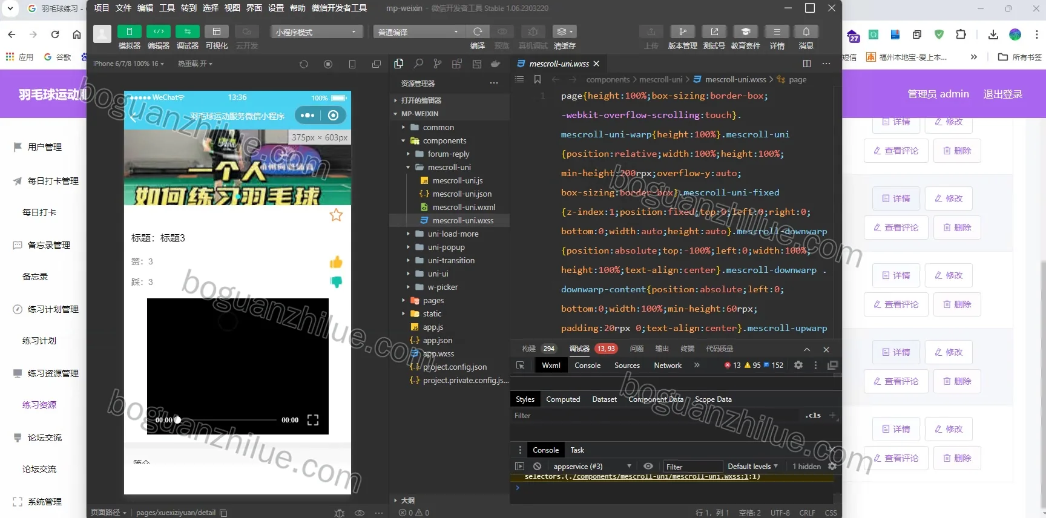Toggle the editor panel button

pos(158,31)
